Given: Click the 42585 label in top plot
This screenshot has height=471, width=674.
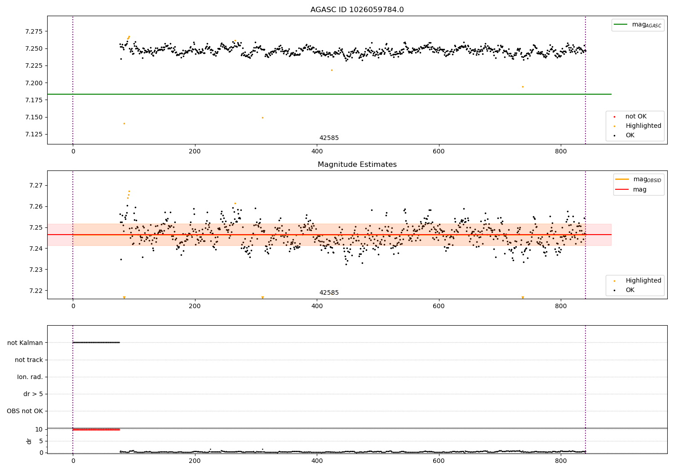Looking at the screenshot, I should pos(329,138).
